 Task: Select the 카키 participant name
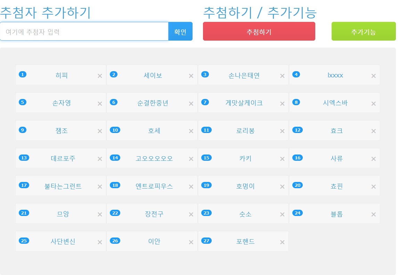coord(245,159)
